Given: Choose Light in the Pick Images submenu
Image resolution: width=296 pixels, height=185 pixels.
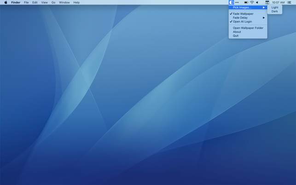Looking at the screenshot, I should tap(275, 7).
